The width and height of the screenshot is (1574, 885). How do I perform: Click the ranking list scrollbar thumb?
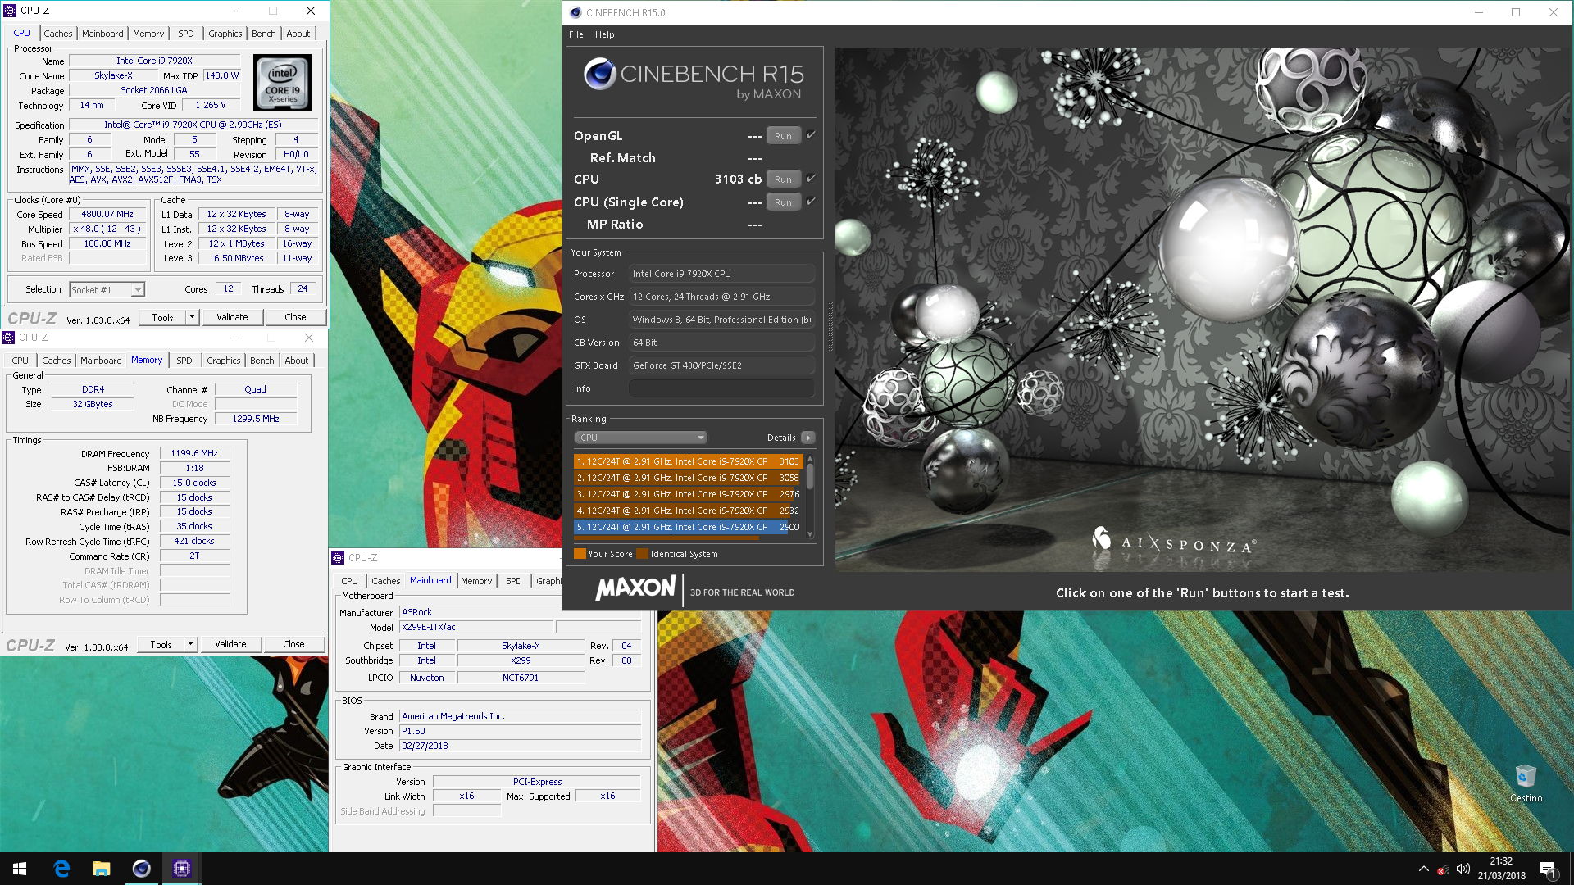(x=810, y=475)
